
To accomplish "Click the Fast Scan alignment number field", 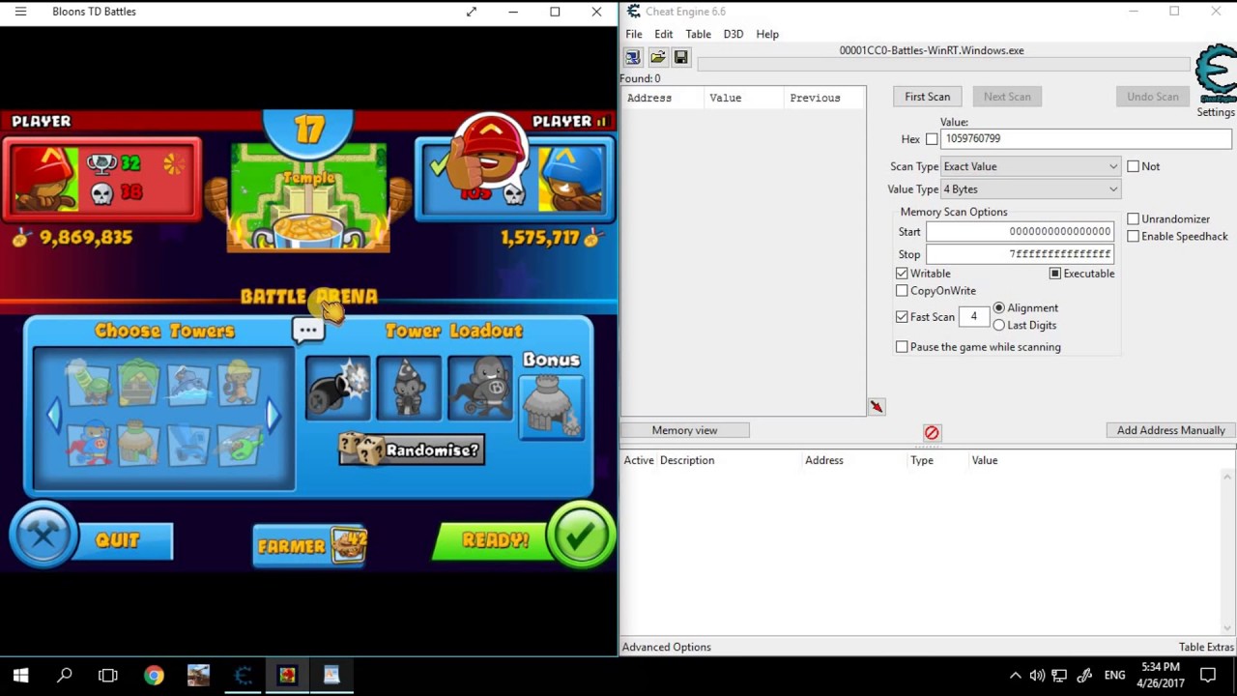I will [974, 317].
